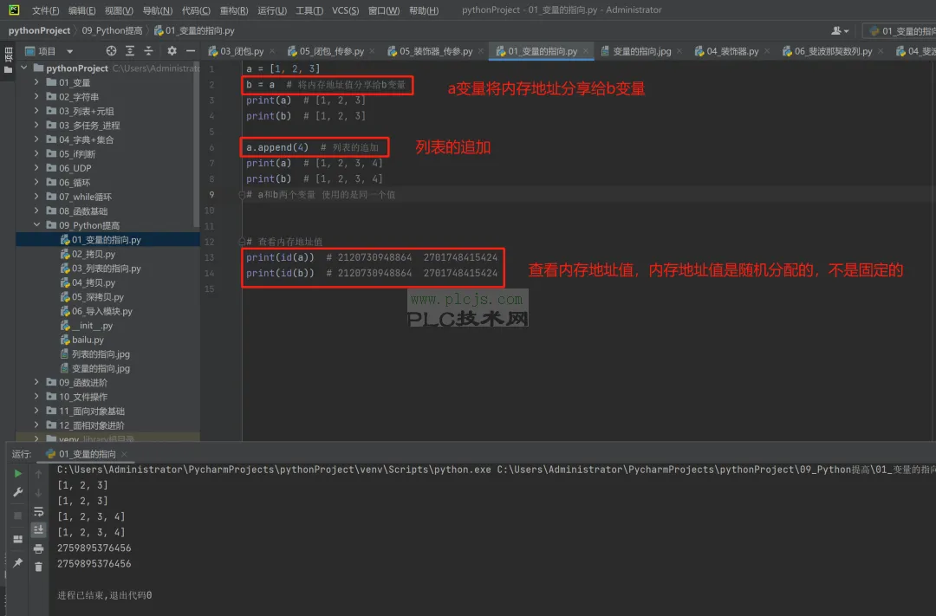936x616 pixels.
Task: Click the project tool window stripe button
Action: click(x=9, y=61)
